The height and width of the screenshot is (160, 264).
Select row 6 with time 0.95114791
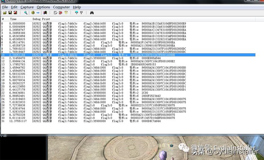pyautogui.click(x=128, y=42)
